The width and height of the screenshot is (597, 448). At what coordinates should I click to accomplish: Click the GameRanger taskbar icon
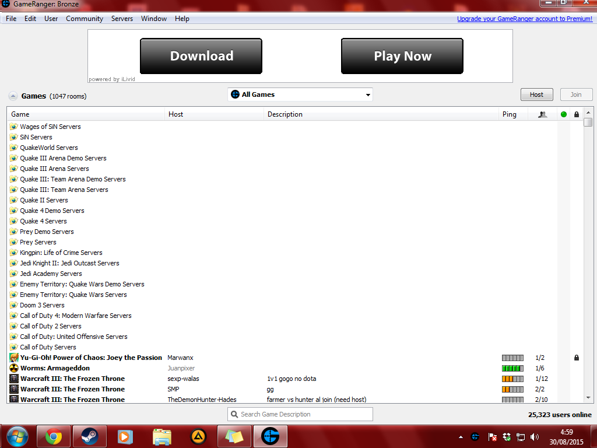pos(271,436)
